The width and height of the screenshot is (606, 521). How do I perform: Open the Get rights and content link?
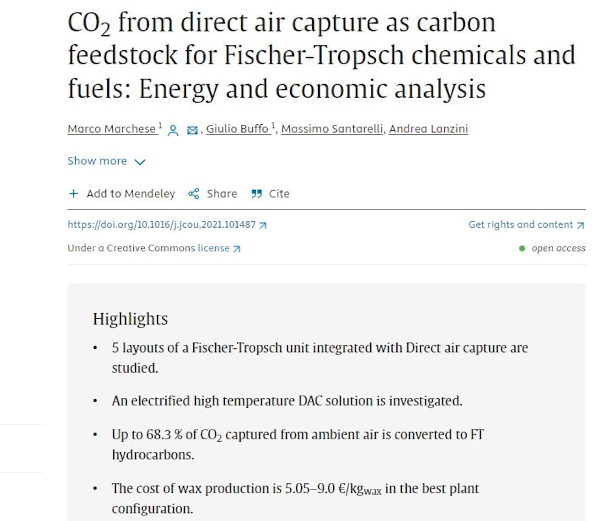click(521, 225)
